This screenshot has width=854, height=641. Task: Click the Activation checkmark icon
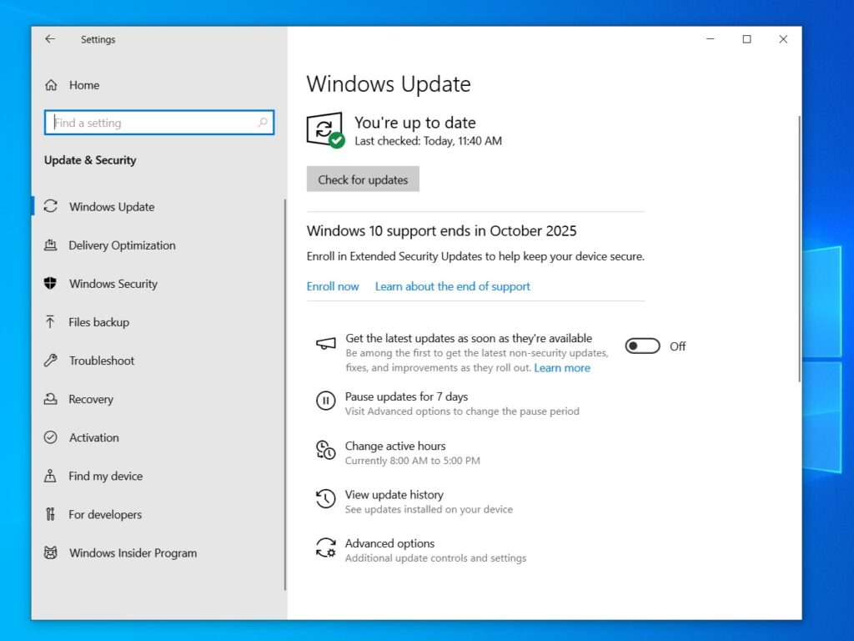pyautogui.click(x=50, y=437)
